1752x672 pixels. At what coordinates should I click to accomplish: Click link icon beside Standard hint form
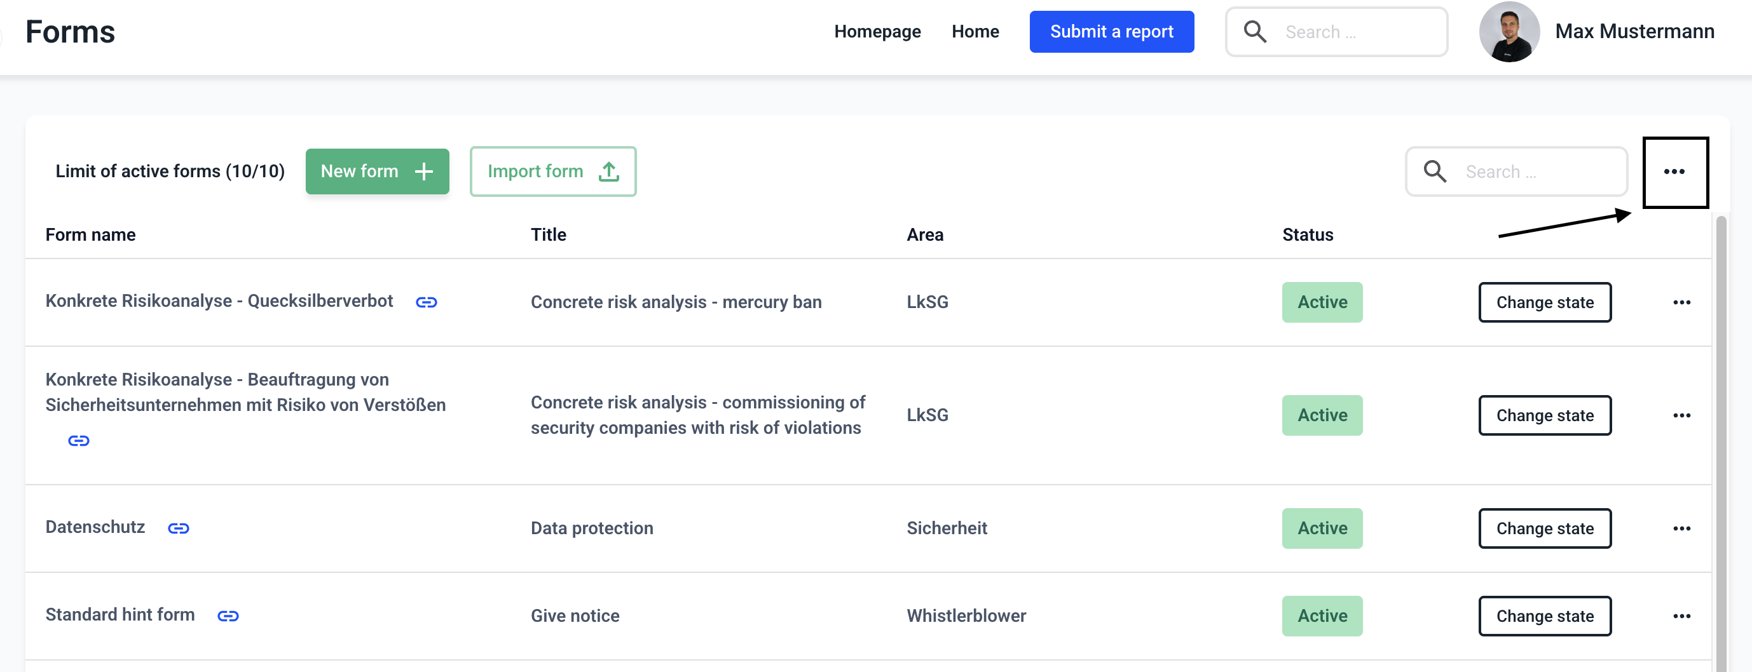click(x=228, y=615)
